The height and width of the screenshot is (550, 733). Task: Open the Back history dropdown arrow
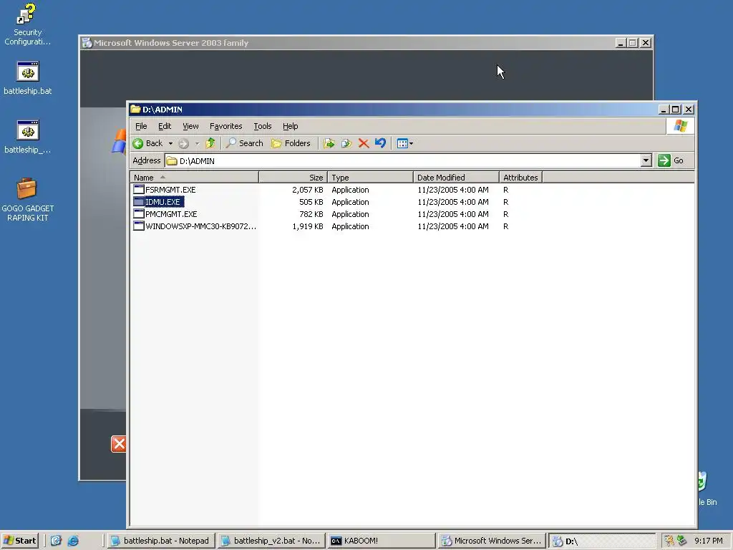(x=170, y=143)
